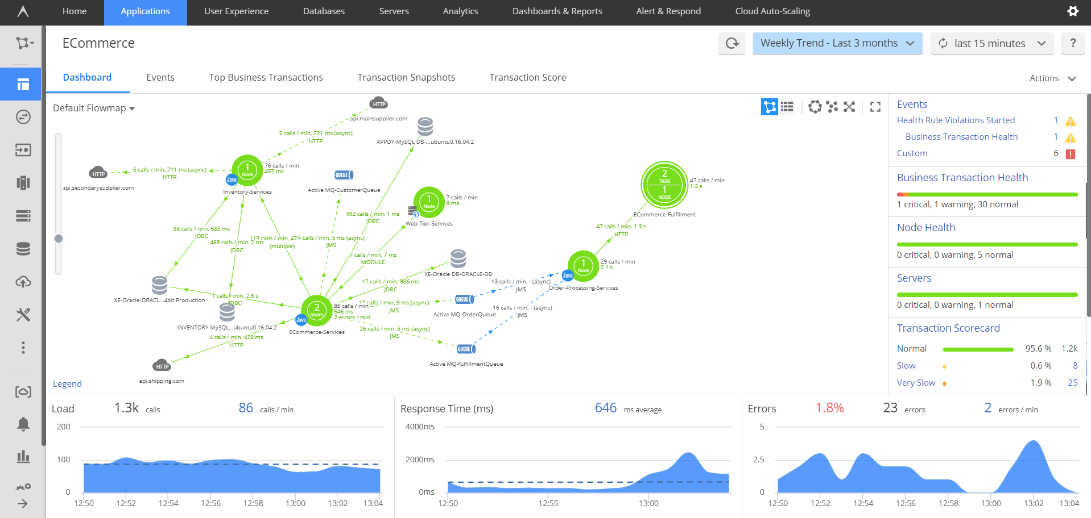Open the database icon in left sidebar
Screen dimensions: 1091x518
pyautogui.click(x=23, y=249)
